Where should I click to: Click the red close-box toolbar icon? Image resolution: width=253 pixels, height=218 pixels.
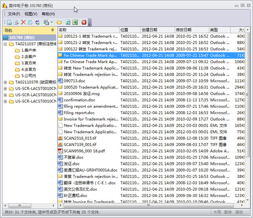(84, 22)
